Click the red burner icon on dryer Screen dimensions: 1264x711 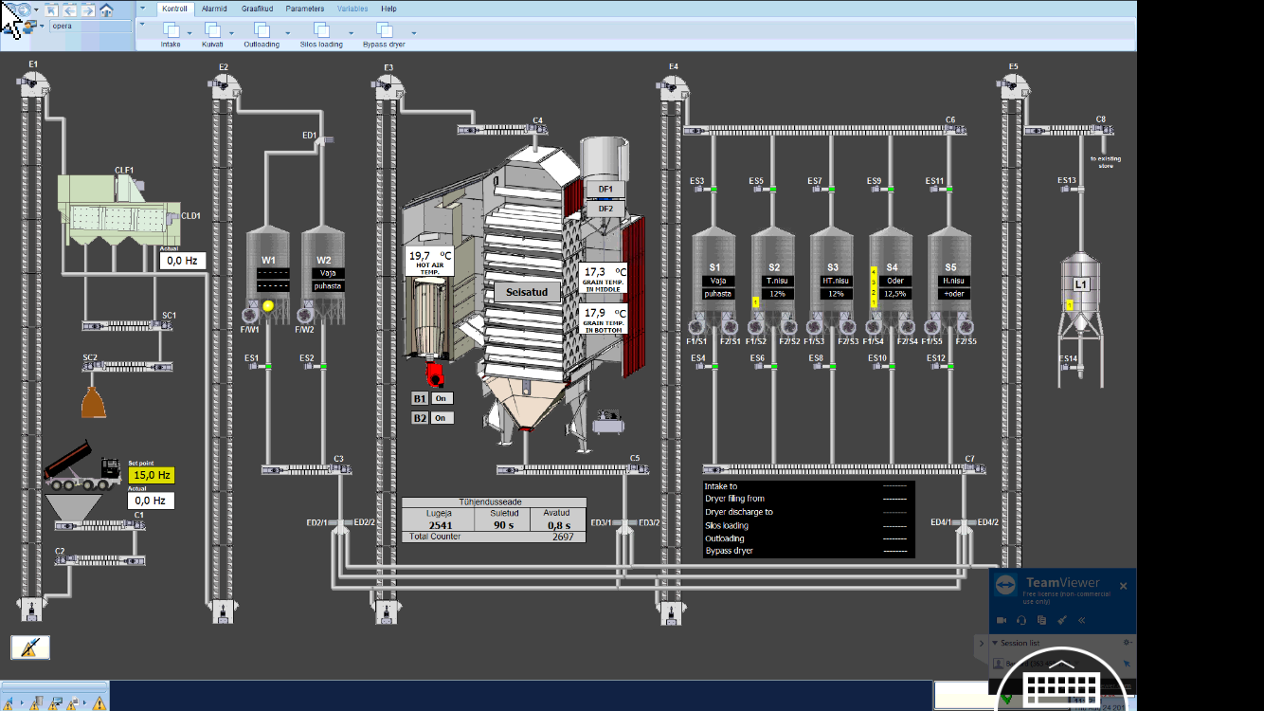(435, 374)
